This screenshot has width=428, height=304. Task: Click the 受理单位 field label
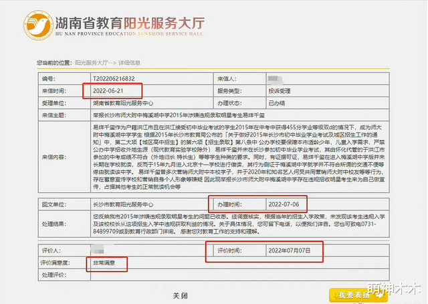click(x=54, y=103)
